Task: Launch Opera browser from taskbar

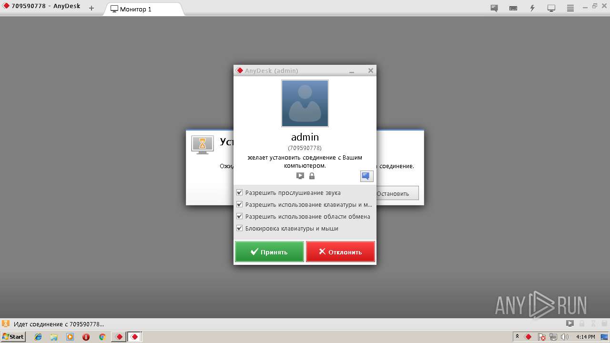Action: tap(86, 337)
